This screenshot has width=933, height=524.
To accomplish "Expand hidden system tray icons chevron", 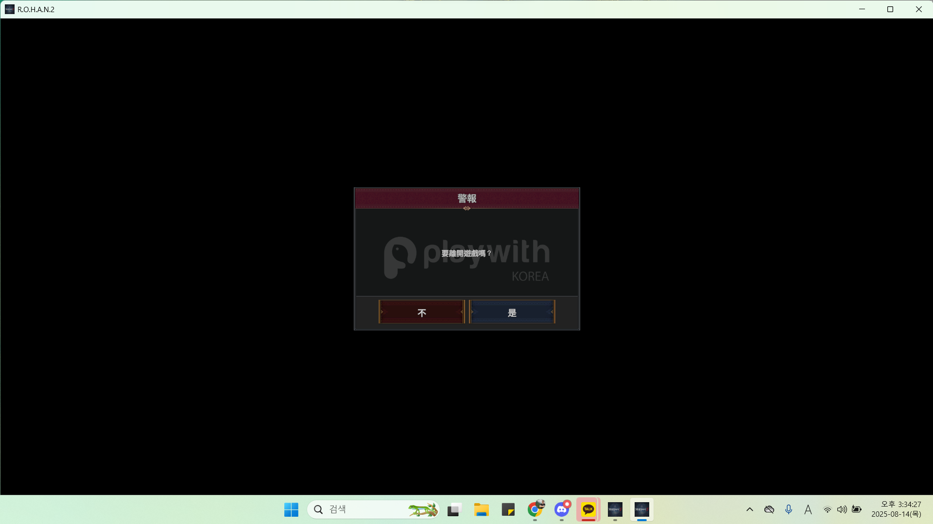I will [750, 509].
